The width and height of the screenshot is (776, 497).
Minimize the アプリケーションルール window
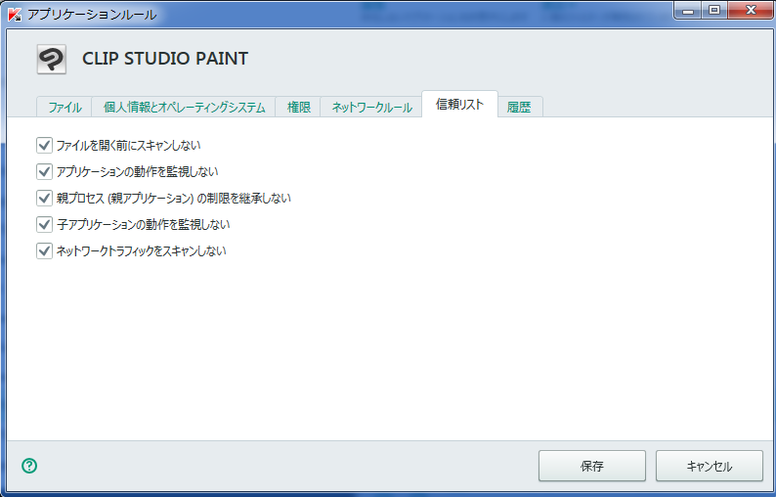pos(688,11)
